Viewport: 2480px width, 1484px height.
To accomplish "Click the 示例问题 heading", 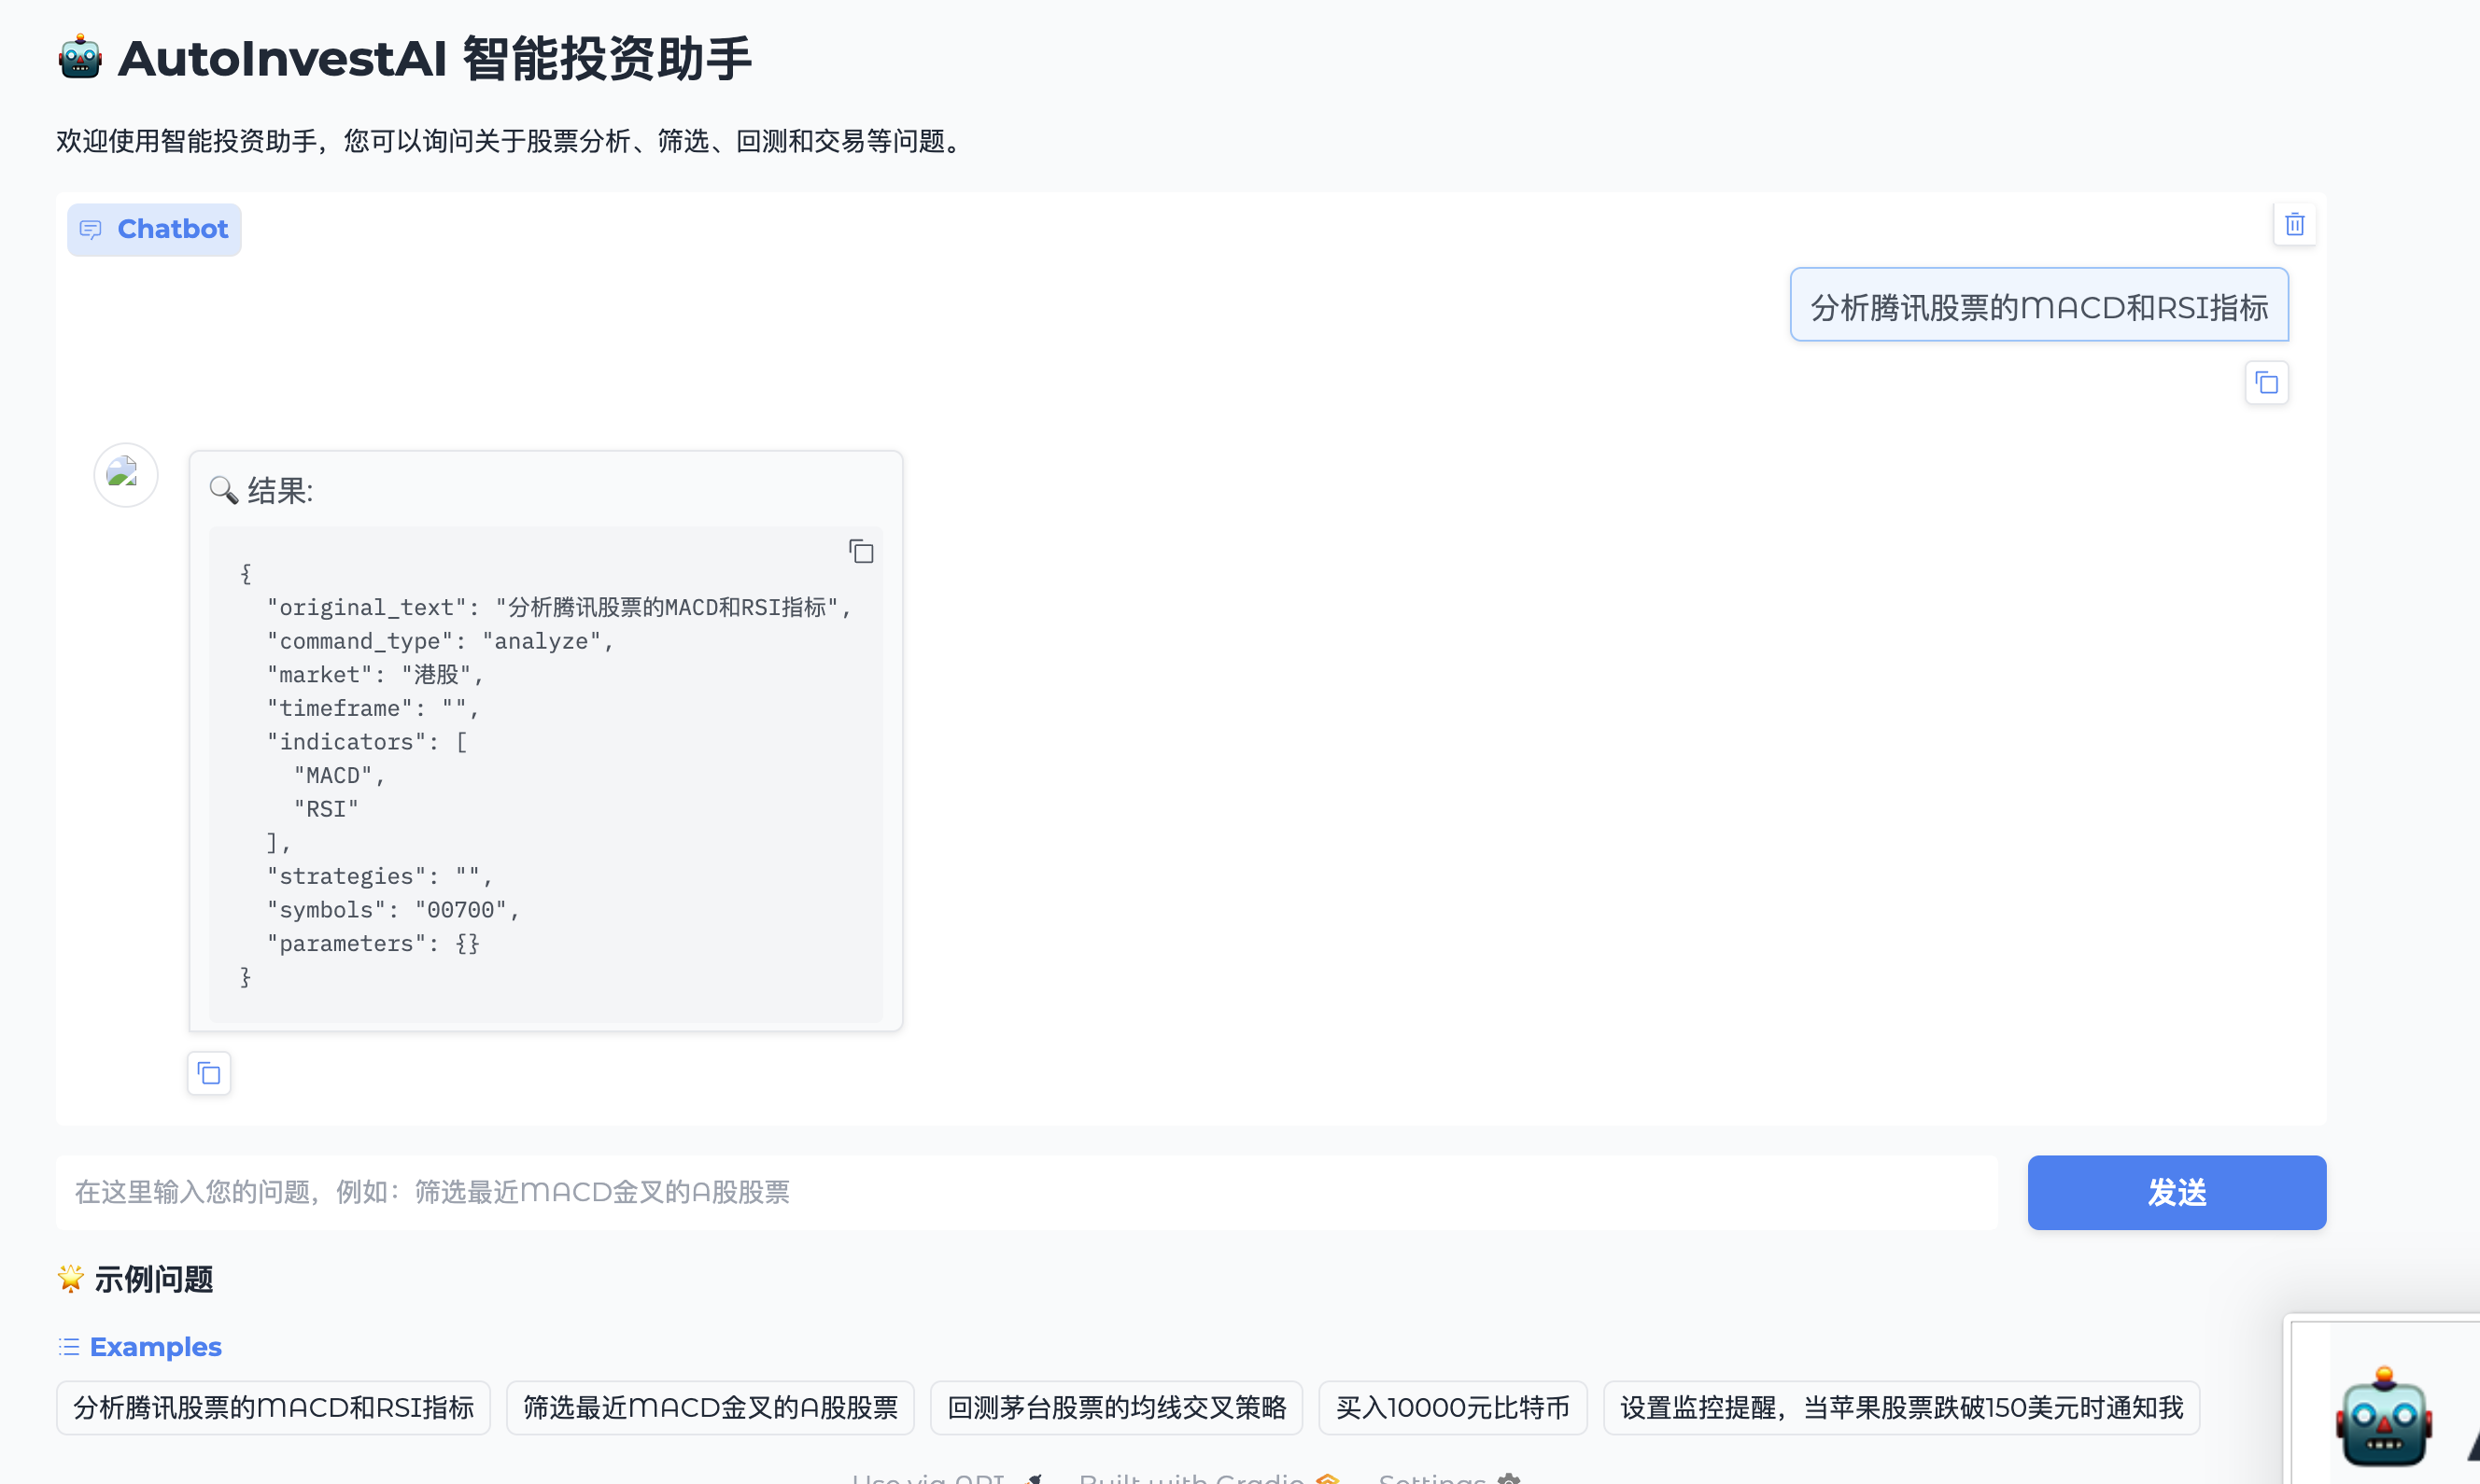I will click(153, 1279).
